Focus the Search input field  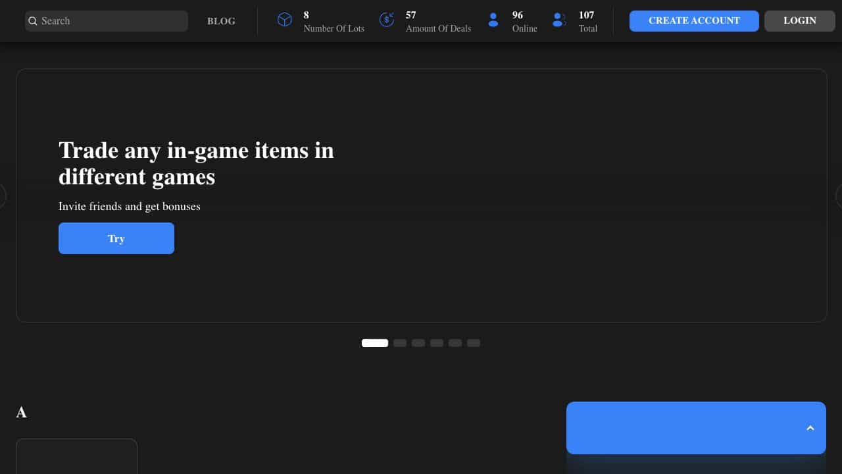[x=107, y=21]
